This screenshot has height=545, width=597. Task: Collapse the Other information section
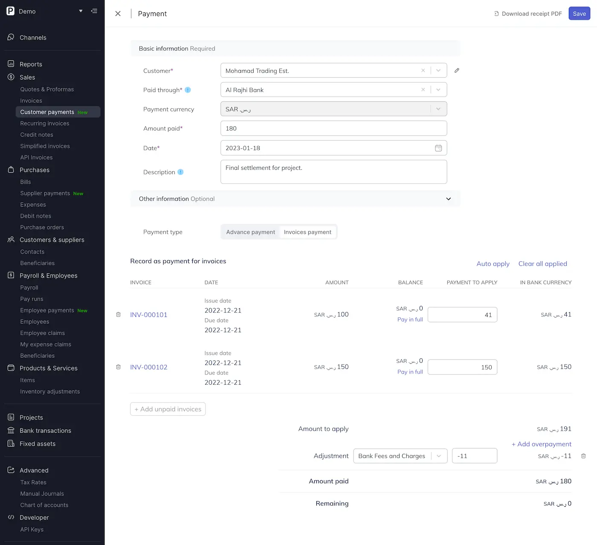tap(448, 199)
